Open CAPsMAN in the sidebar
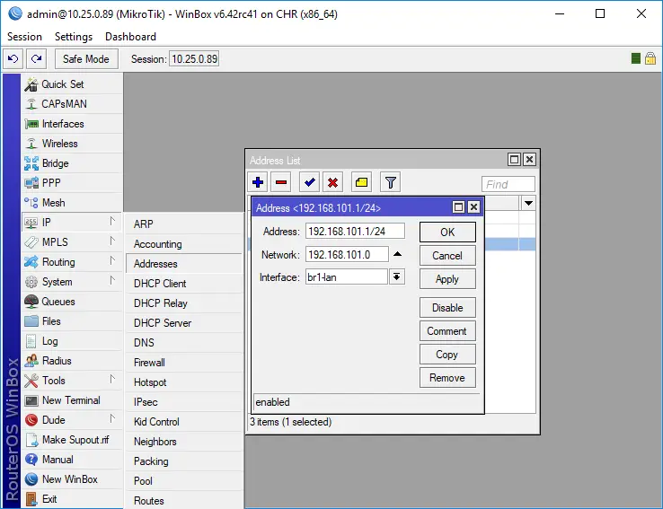 (x=72, y=104)
